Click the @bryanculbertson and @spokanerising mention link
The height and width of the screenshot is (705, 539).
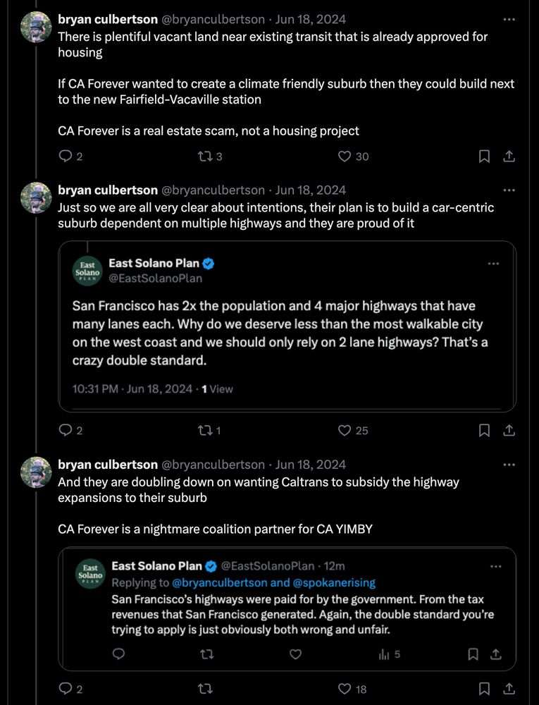273,583
